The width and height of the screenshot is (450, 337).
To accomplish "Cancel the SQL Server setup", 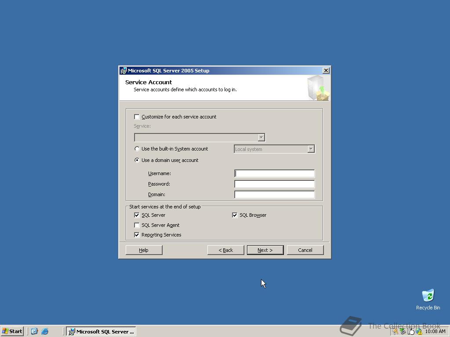I will click(305, 250).
